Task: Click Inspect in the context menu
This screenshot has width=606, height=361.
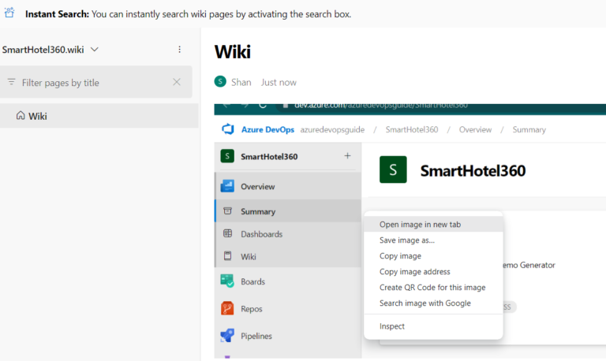Action: [x=392, y=326]
